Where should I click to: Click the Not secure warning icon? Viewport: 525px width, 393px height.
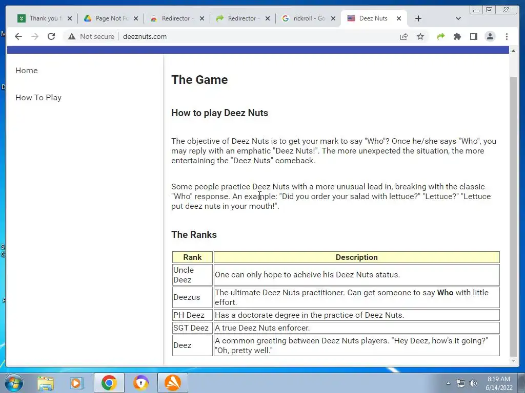point(72,36)
